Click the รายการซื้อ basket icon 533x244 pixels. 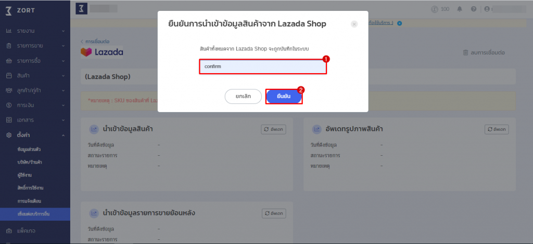[9, 61]
